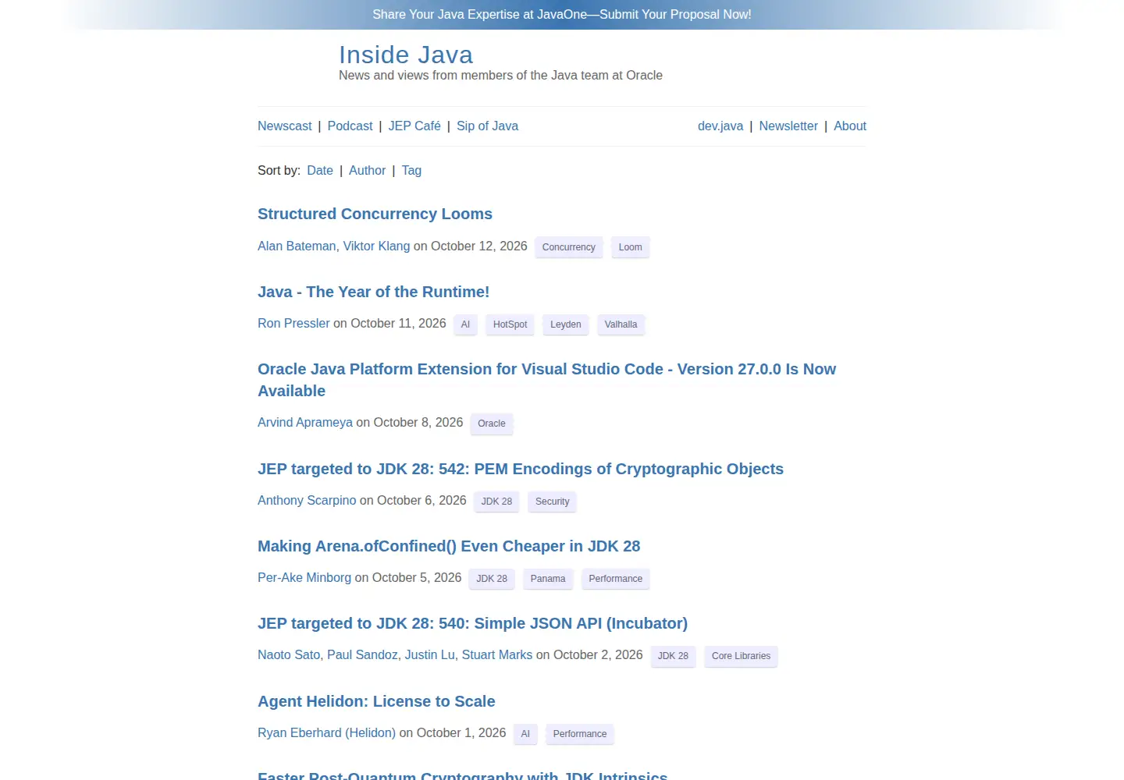The image size is (1124, 780).
Task: Open the JavaOne proposal banner link
Action: (x=562, y=14)
